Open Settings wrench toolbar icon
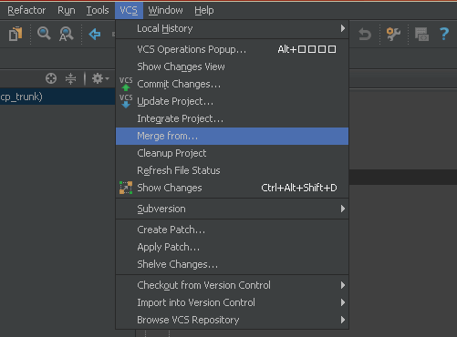457x337 pixels. 393,34
